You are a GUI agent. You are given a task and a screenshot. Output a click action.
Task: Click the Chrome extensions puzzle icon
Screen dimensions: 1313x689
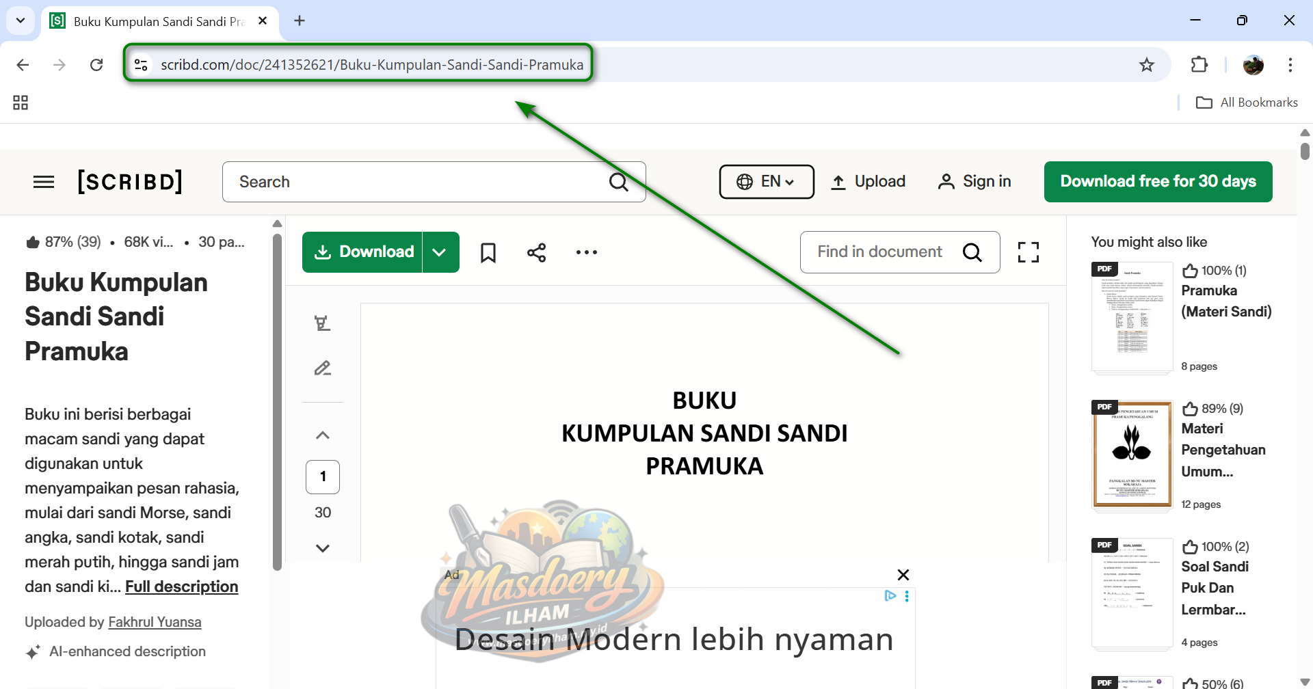tap(1199, 65)
